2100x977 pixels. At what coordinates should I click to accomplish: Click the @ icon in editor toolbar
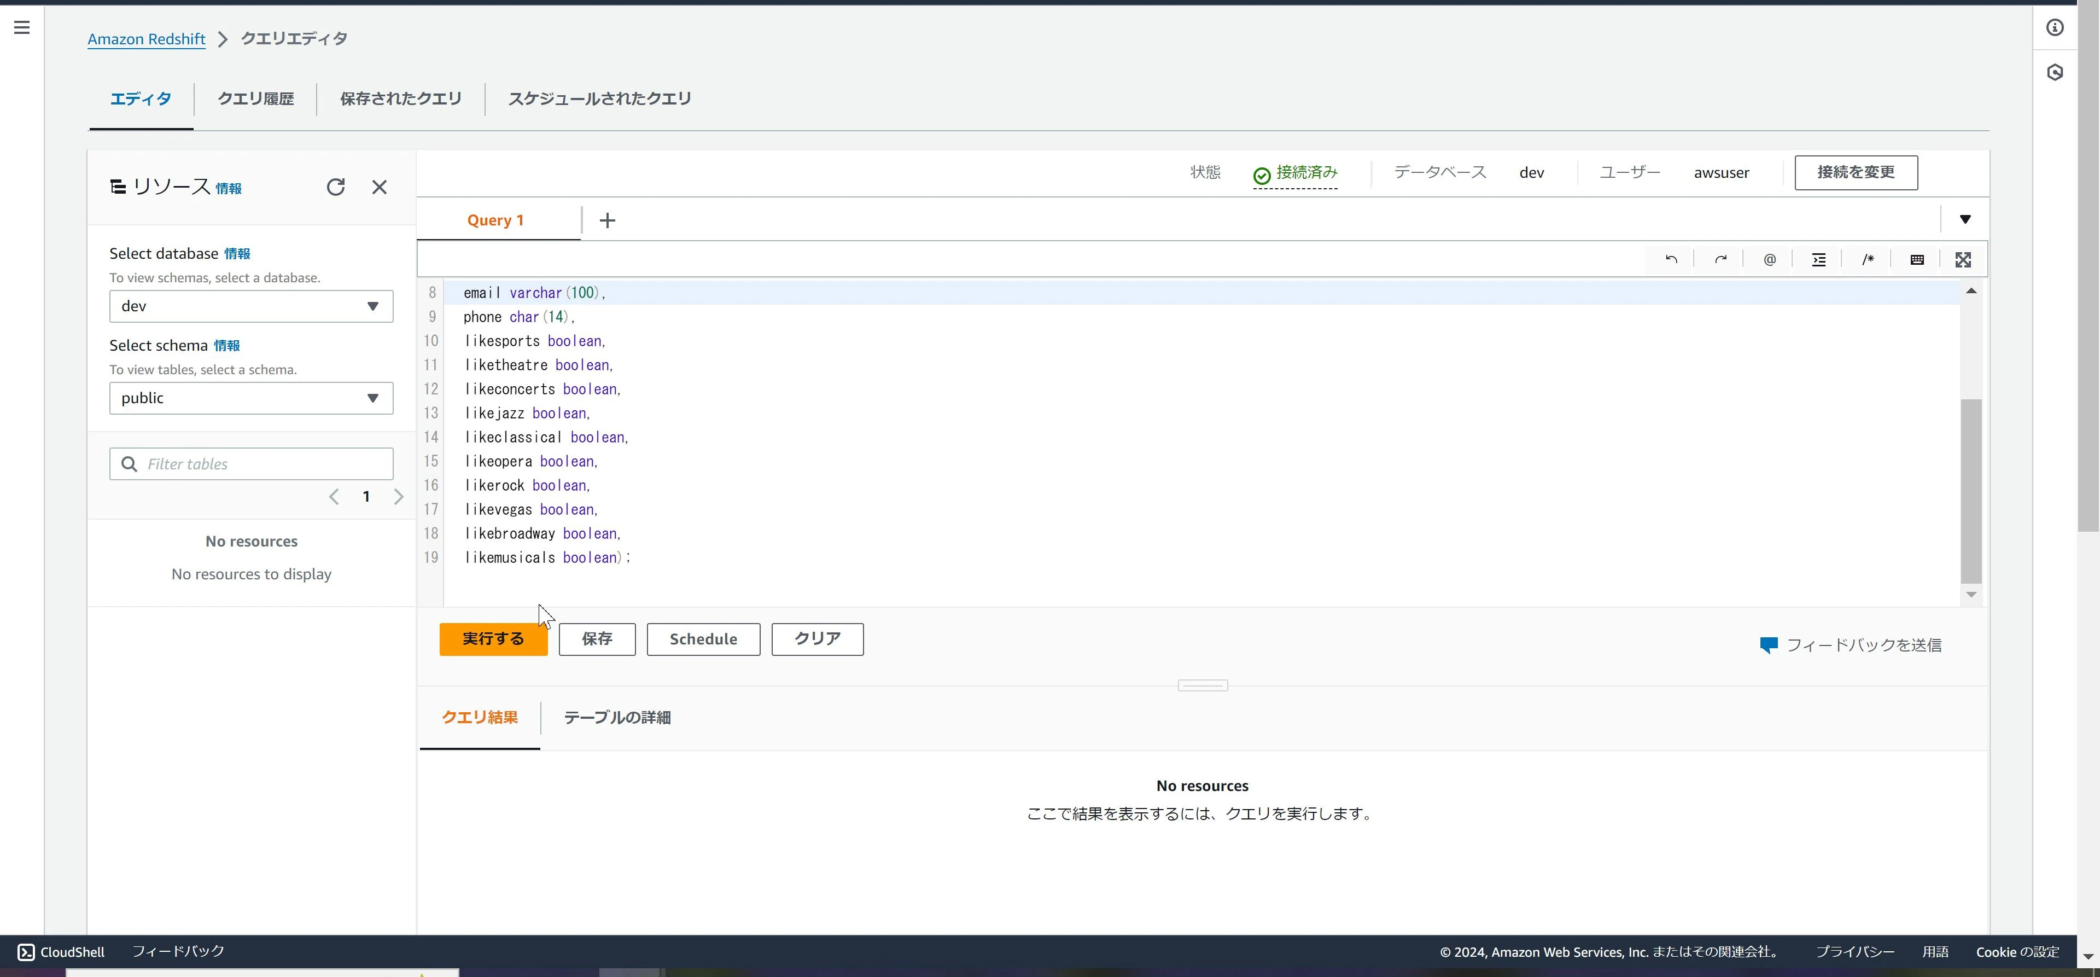(x=1770, y=259)
